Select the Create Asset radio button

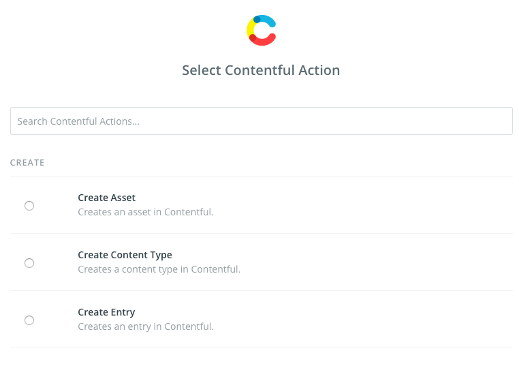pos(29,205)
